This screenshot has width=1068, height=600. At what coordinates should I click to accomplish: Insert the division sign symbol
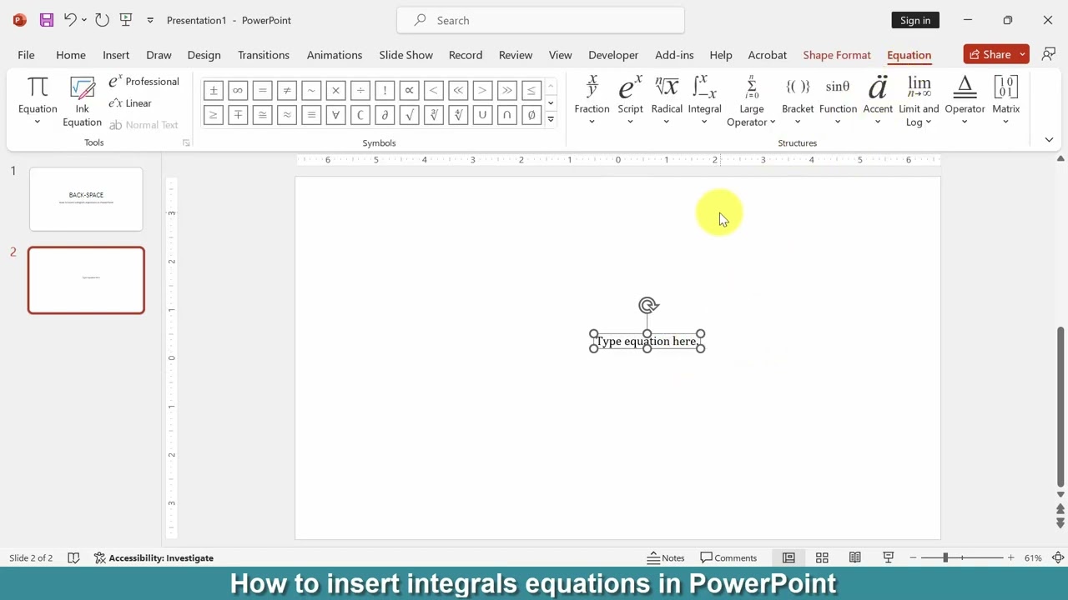(360, 90)
